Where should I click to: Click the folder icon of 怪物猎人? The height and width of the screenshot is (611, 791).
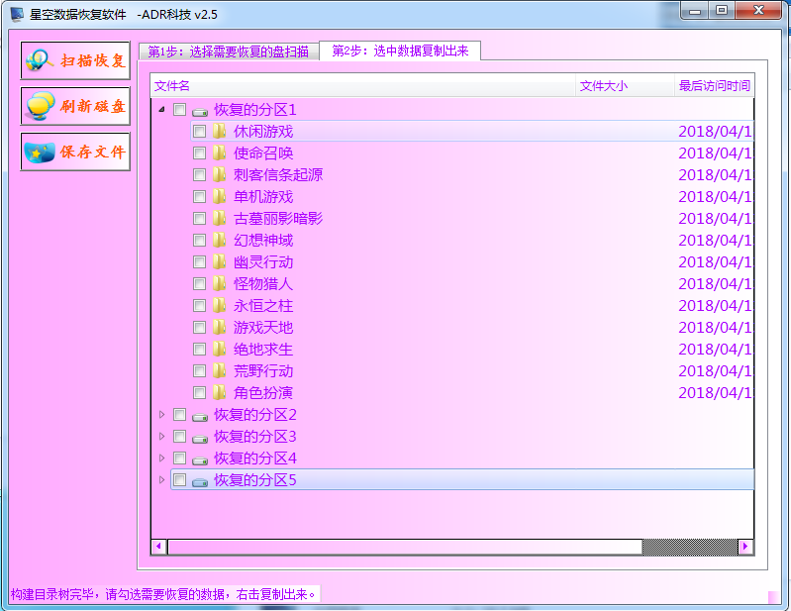tap(219, 283)
